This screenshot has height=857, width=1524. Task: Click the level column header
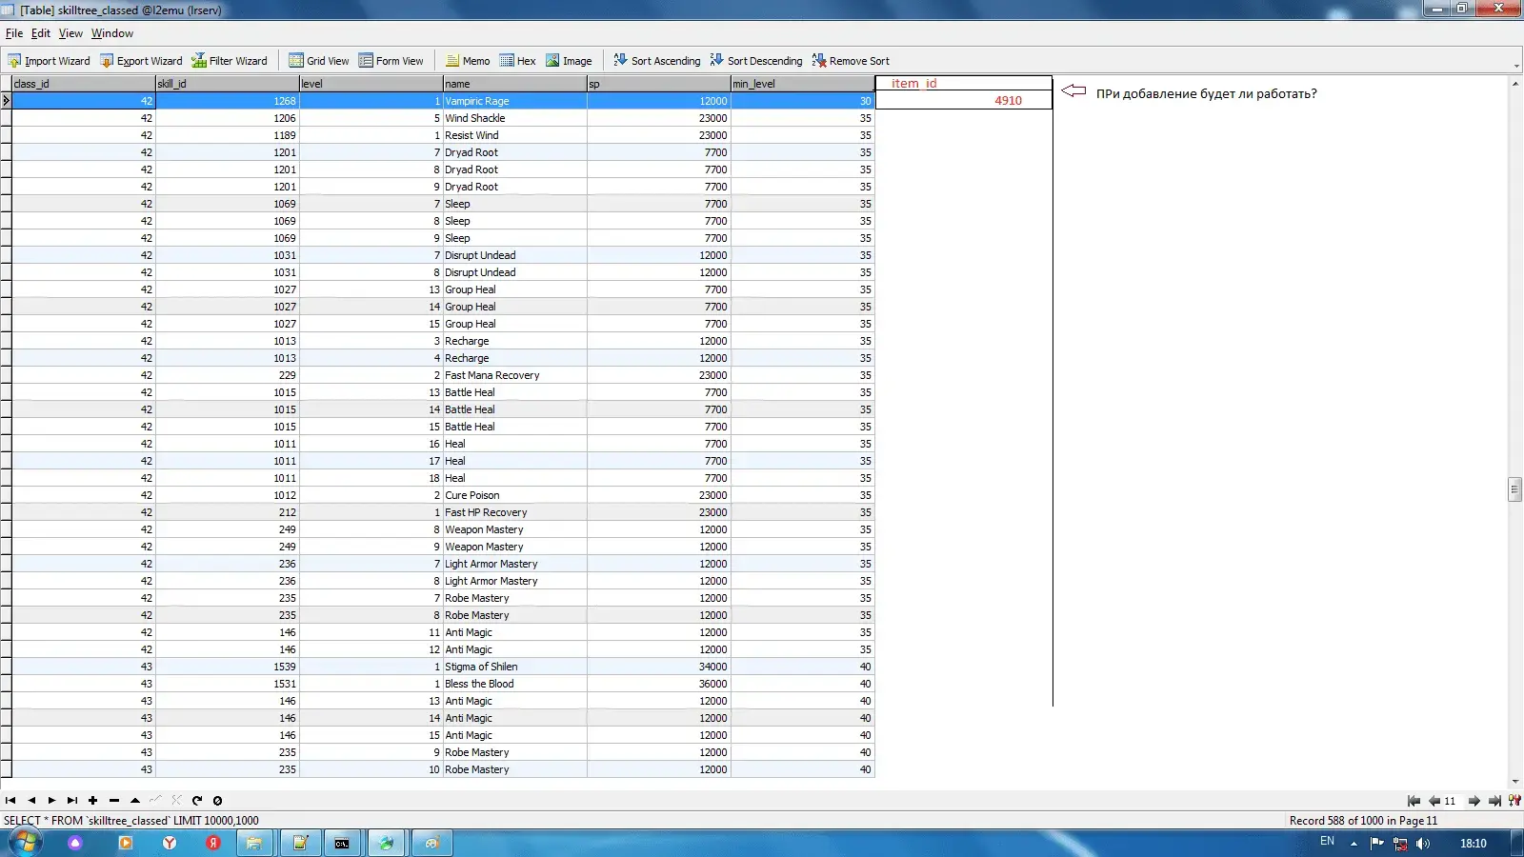[371, 84]
